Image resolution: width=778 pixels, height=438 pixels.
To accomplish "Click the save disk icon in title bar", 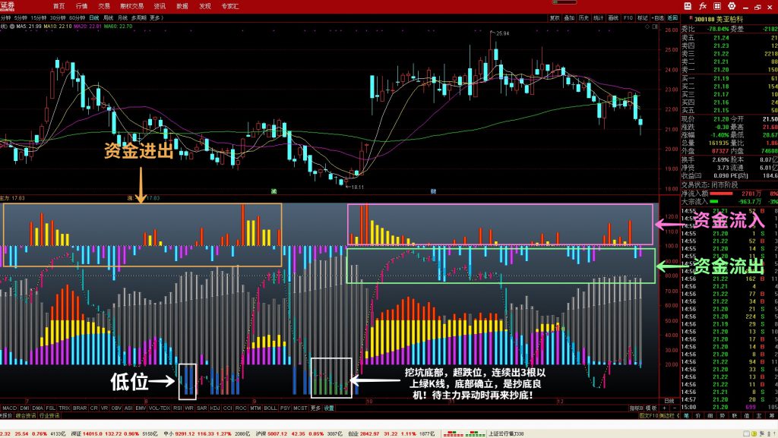I will (x=686, y=6).
